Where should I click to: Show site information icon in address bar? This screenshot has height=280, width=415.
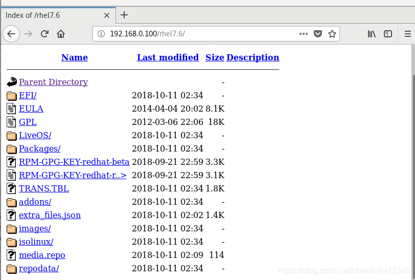click(x=101, y=34)
